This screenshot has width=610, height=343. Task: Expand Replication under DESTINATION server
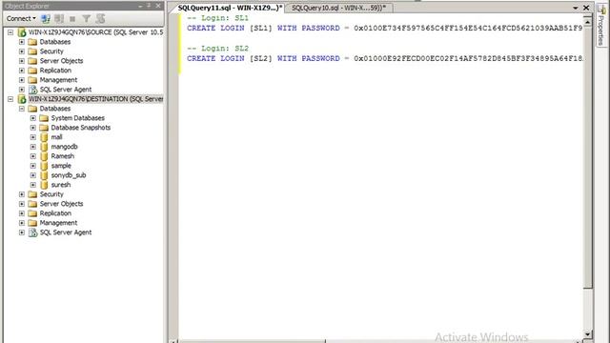(22, 213)
